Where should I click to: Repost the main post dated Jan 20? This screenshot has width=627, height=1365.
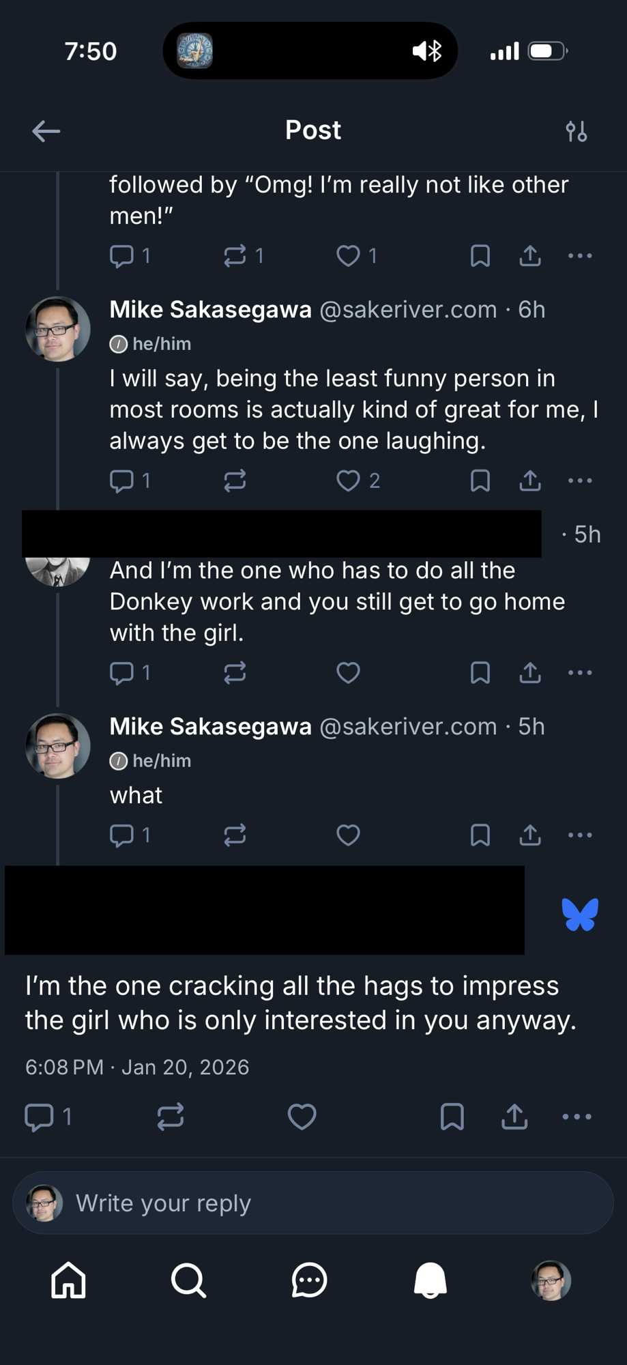tap(170, 1117)
